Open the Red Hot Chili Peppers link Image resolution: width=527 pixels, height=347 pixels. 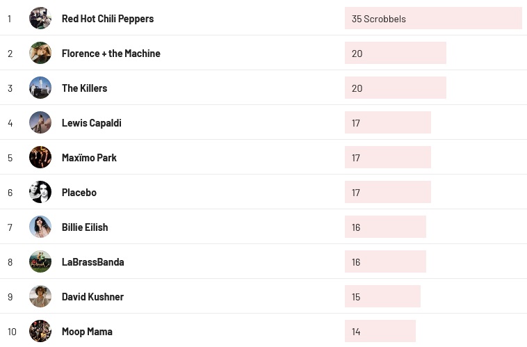(108, 19)
